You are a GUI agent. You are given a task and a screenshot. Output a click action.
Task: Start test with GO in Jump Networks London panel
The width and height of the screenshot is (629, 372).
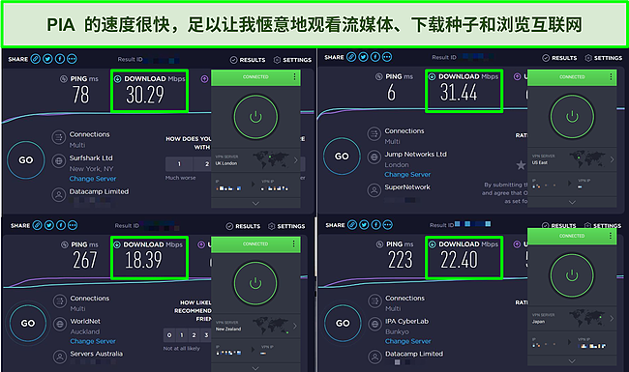click(342, 157)
